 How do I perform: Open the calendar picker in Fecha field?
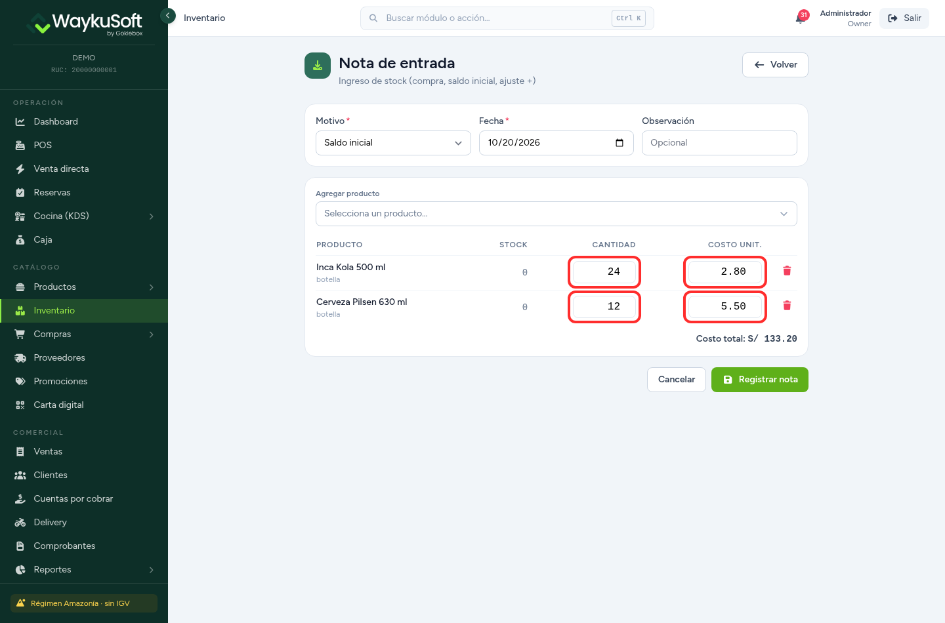click(619, 143)
